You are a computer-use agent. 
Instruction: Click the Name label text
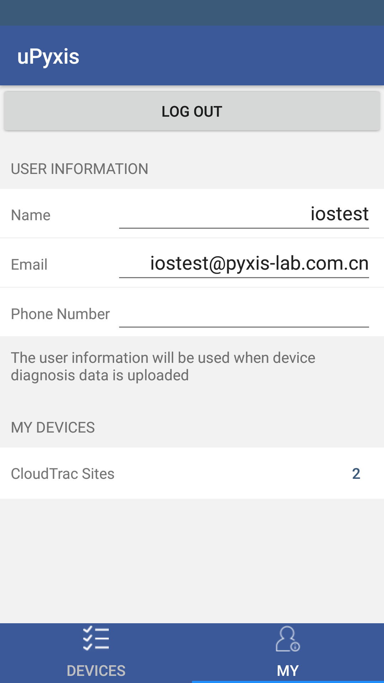[31, 215]
